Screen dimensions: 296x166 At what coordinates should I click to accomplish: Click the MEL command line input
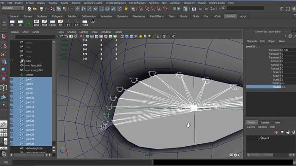82,162
